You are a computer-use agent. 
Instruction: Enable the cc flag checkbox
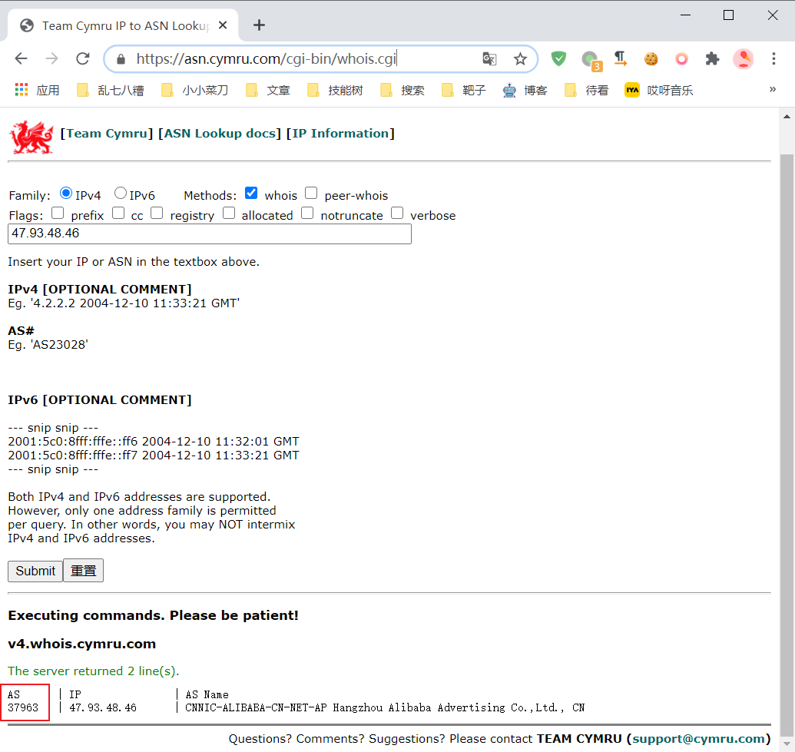pos(118,213)
